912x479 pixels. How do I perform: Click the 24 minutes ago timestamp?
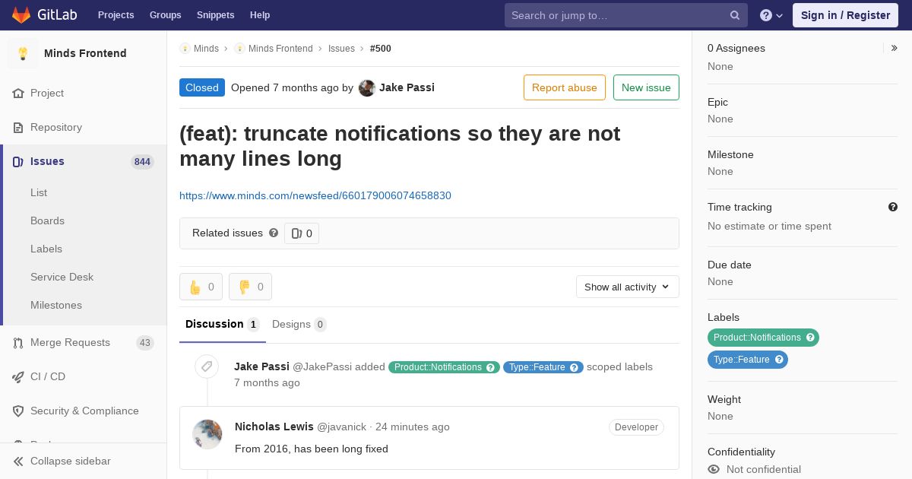[x=413, y=427]
